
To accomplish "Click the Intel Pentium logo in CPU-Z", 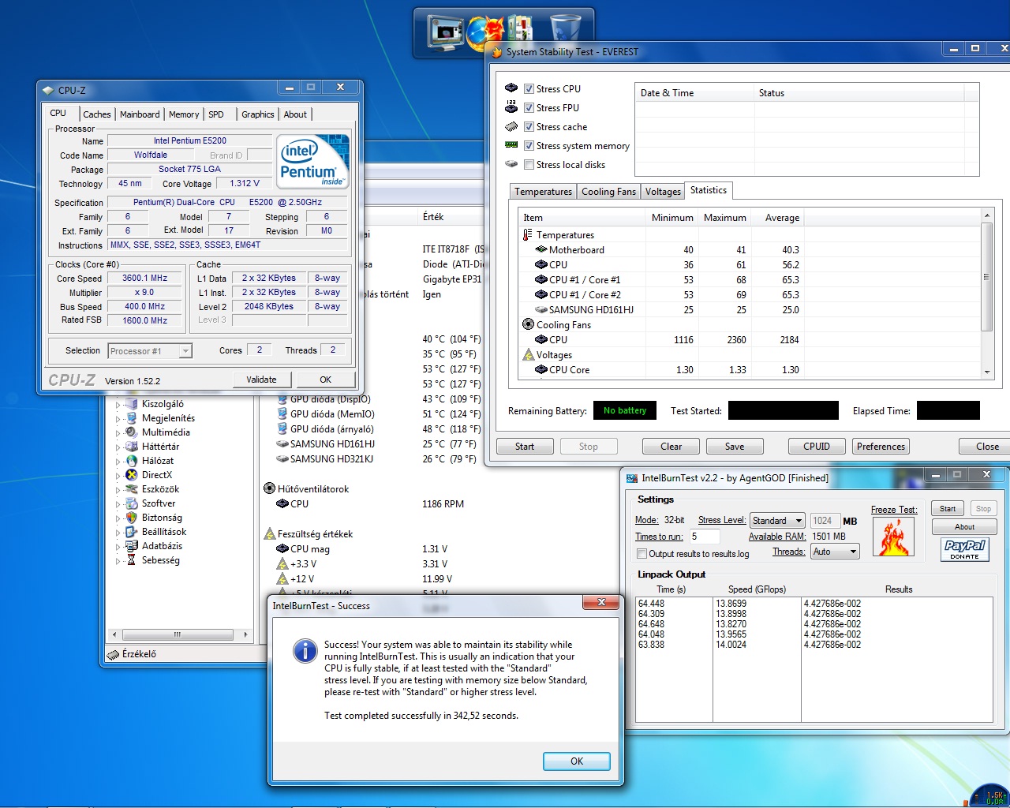I will (x=313, y=162).
